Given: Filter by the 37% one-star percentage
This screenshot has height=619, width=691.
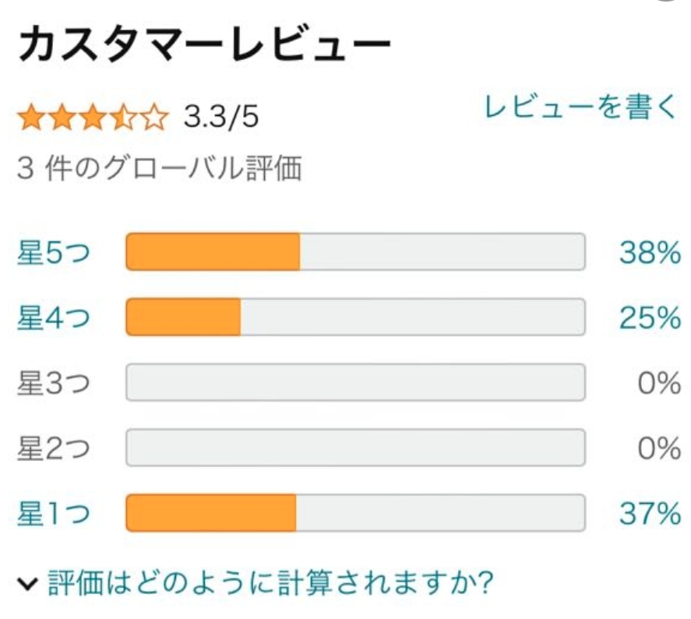Looking at the screenshot, I should point(650,514).
